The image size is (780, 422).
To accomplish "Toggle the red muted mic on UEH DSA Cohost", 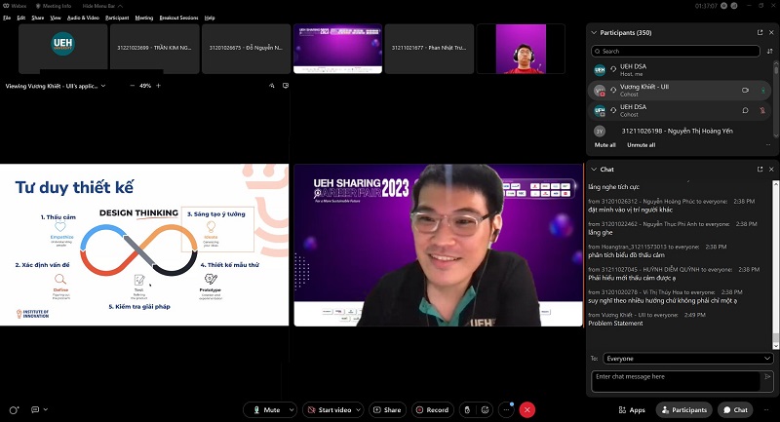I will pos(762,111).
